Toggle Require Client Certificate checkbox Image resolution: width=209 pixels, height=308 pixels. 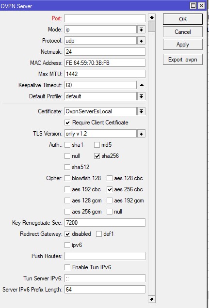(x=67, y=123)
